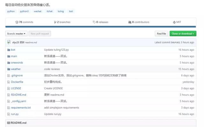The width and height of the screenshot is (204, 127).
Task: Click the sfyc23 avatar image
Action: pyautogui.click(x=9, y=42)
